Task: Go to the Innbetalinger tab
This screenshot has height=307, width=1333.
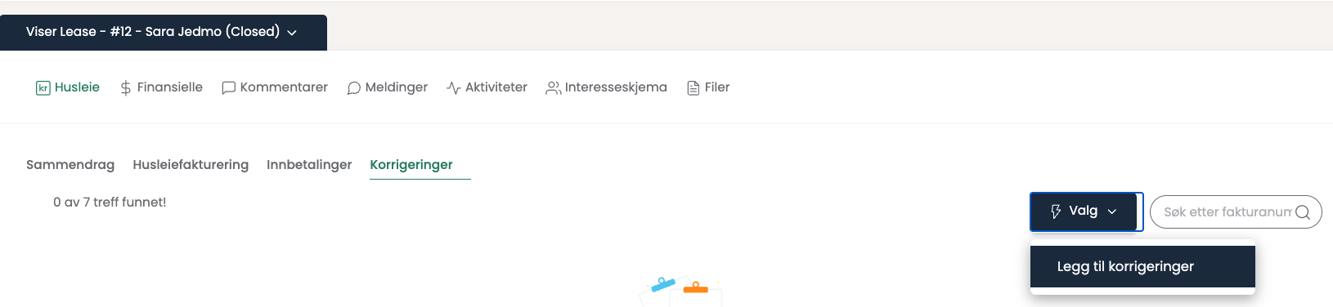Action: pos(309,165)
